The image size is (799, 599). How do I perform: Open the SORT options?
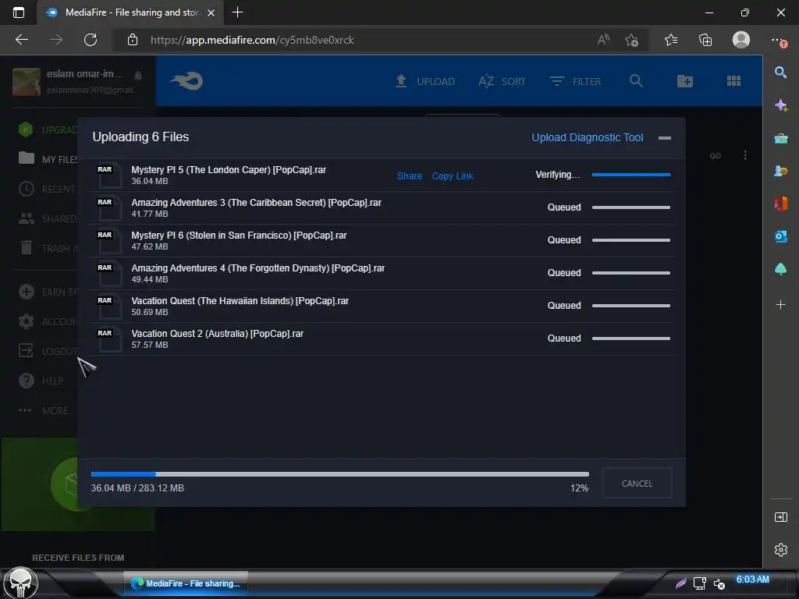(502, 81)
